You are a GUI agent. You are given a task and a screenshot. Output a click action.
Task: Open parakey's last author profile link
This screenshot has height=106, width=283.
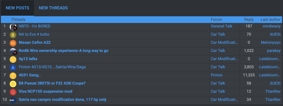pos(274,51)
